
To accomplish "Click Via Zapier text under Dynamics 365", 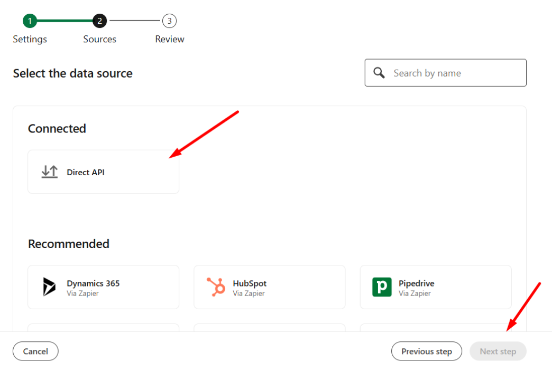I will pyautogui.click(x=82, y=293).
